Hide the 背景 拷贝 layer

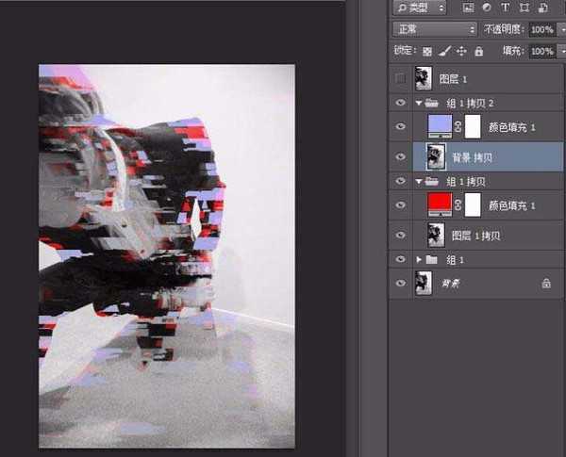[x=400, y=155]
